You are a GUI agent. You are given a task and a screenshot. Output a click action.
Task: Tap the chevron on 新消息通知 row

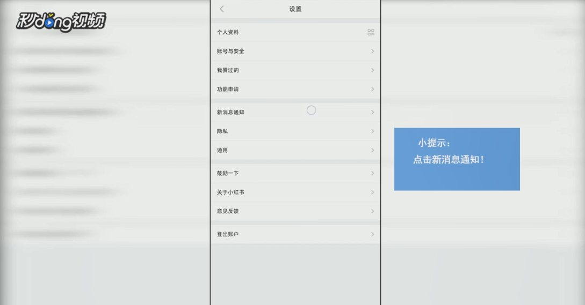(372, 112)
